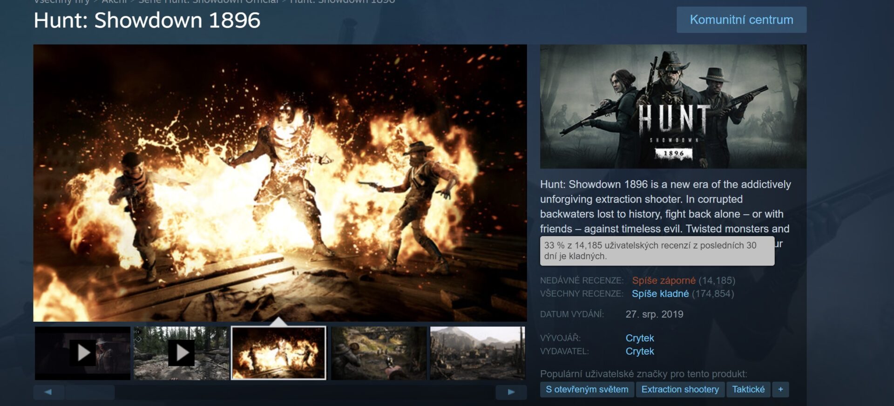Open all reviews 'Spíše kladné' link
The image size is (894, 406).
660,294
